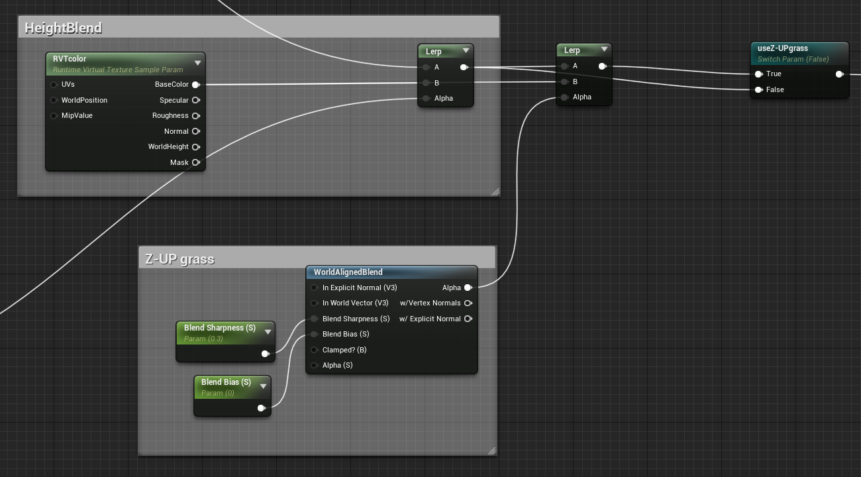This screenshot has height=477, width=861.
Task: Select the HeightBlend Lerp node title
Action: pyautogui.click(x=433, y=52)
